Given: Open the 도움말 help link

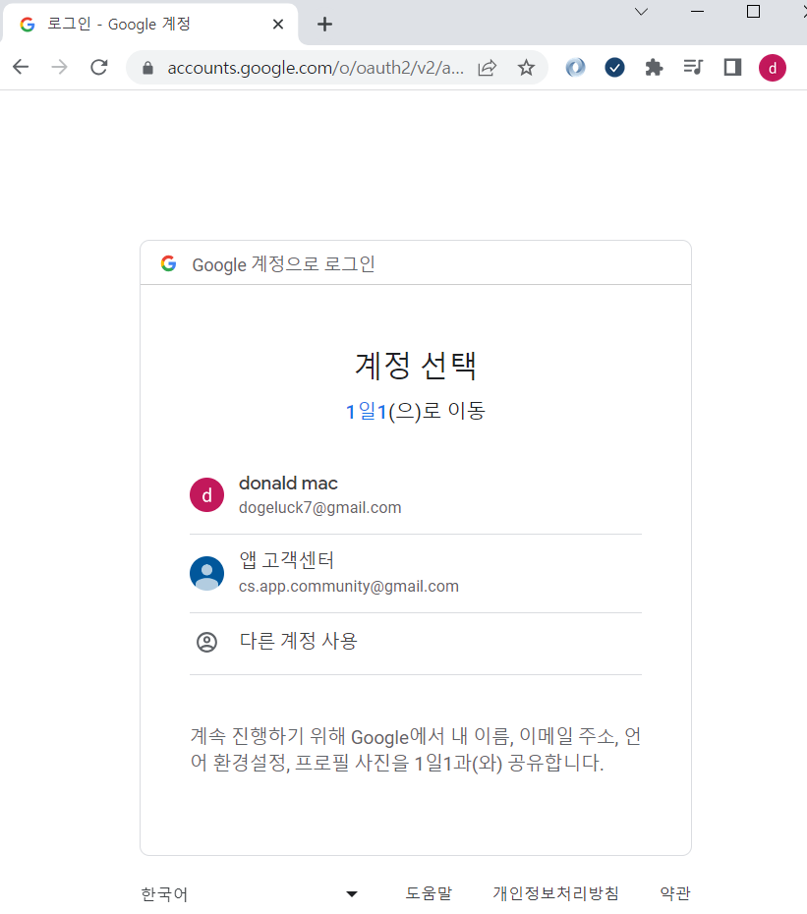Looking at the screenshot, I should (x=429, y=893).
